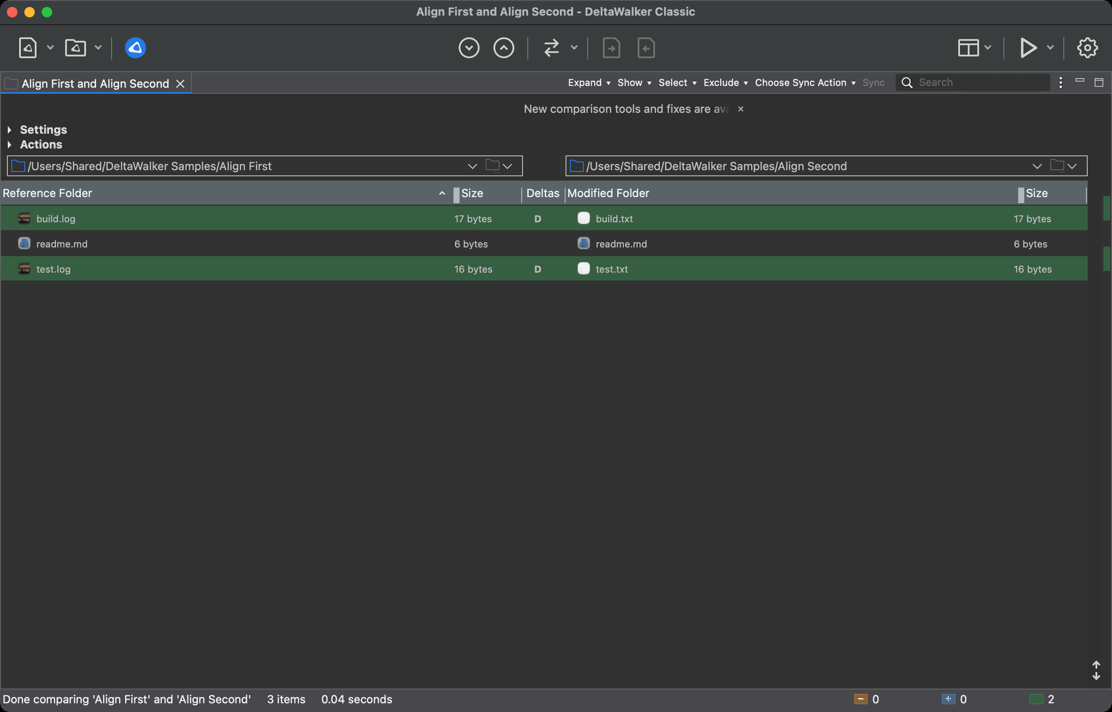Maximize the comparison view panel
This screenshot has width=1112, height=712.
coord(1099,83)
